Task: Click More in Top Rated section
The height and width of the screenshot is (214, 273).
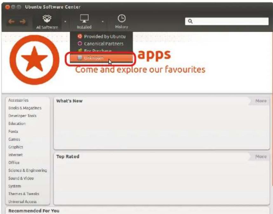Action: point(261,157)
